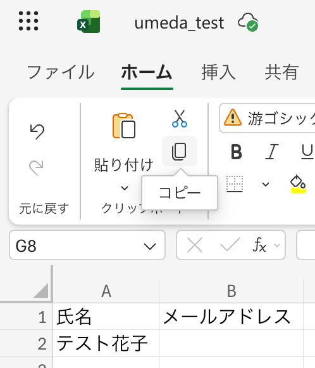This screenshot has width=315, height=368.
Task: Select all cells corner triangle
Action: (41, 291)
